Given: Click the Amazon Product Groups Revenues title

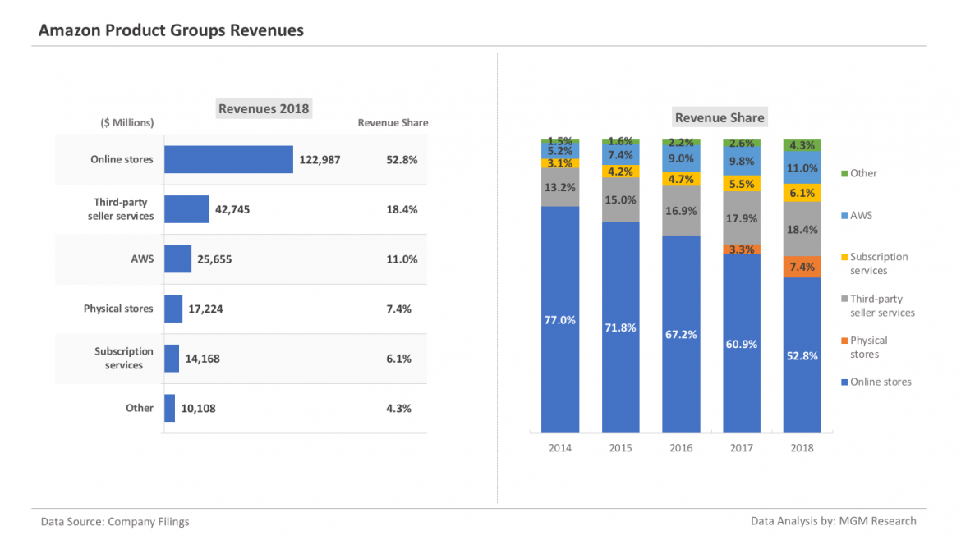Looking at the screenshot, I should point(171,30).
